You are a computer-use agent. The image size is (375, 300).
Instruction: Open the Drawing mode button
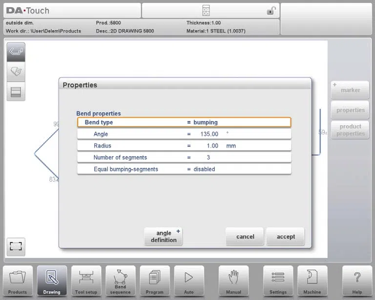(52, 281)
